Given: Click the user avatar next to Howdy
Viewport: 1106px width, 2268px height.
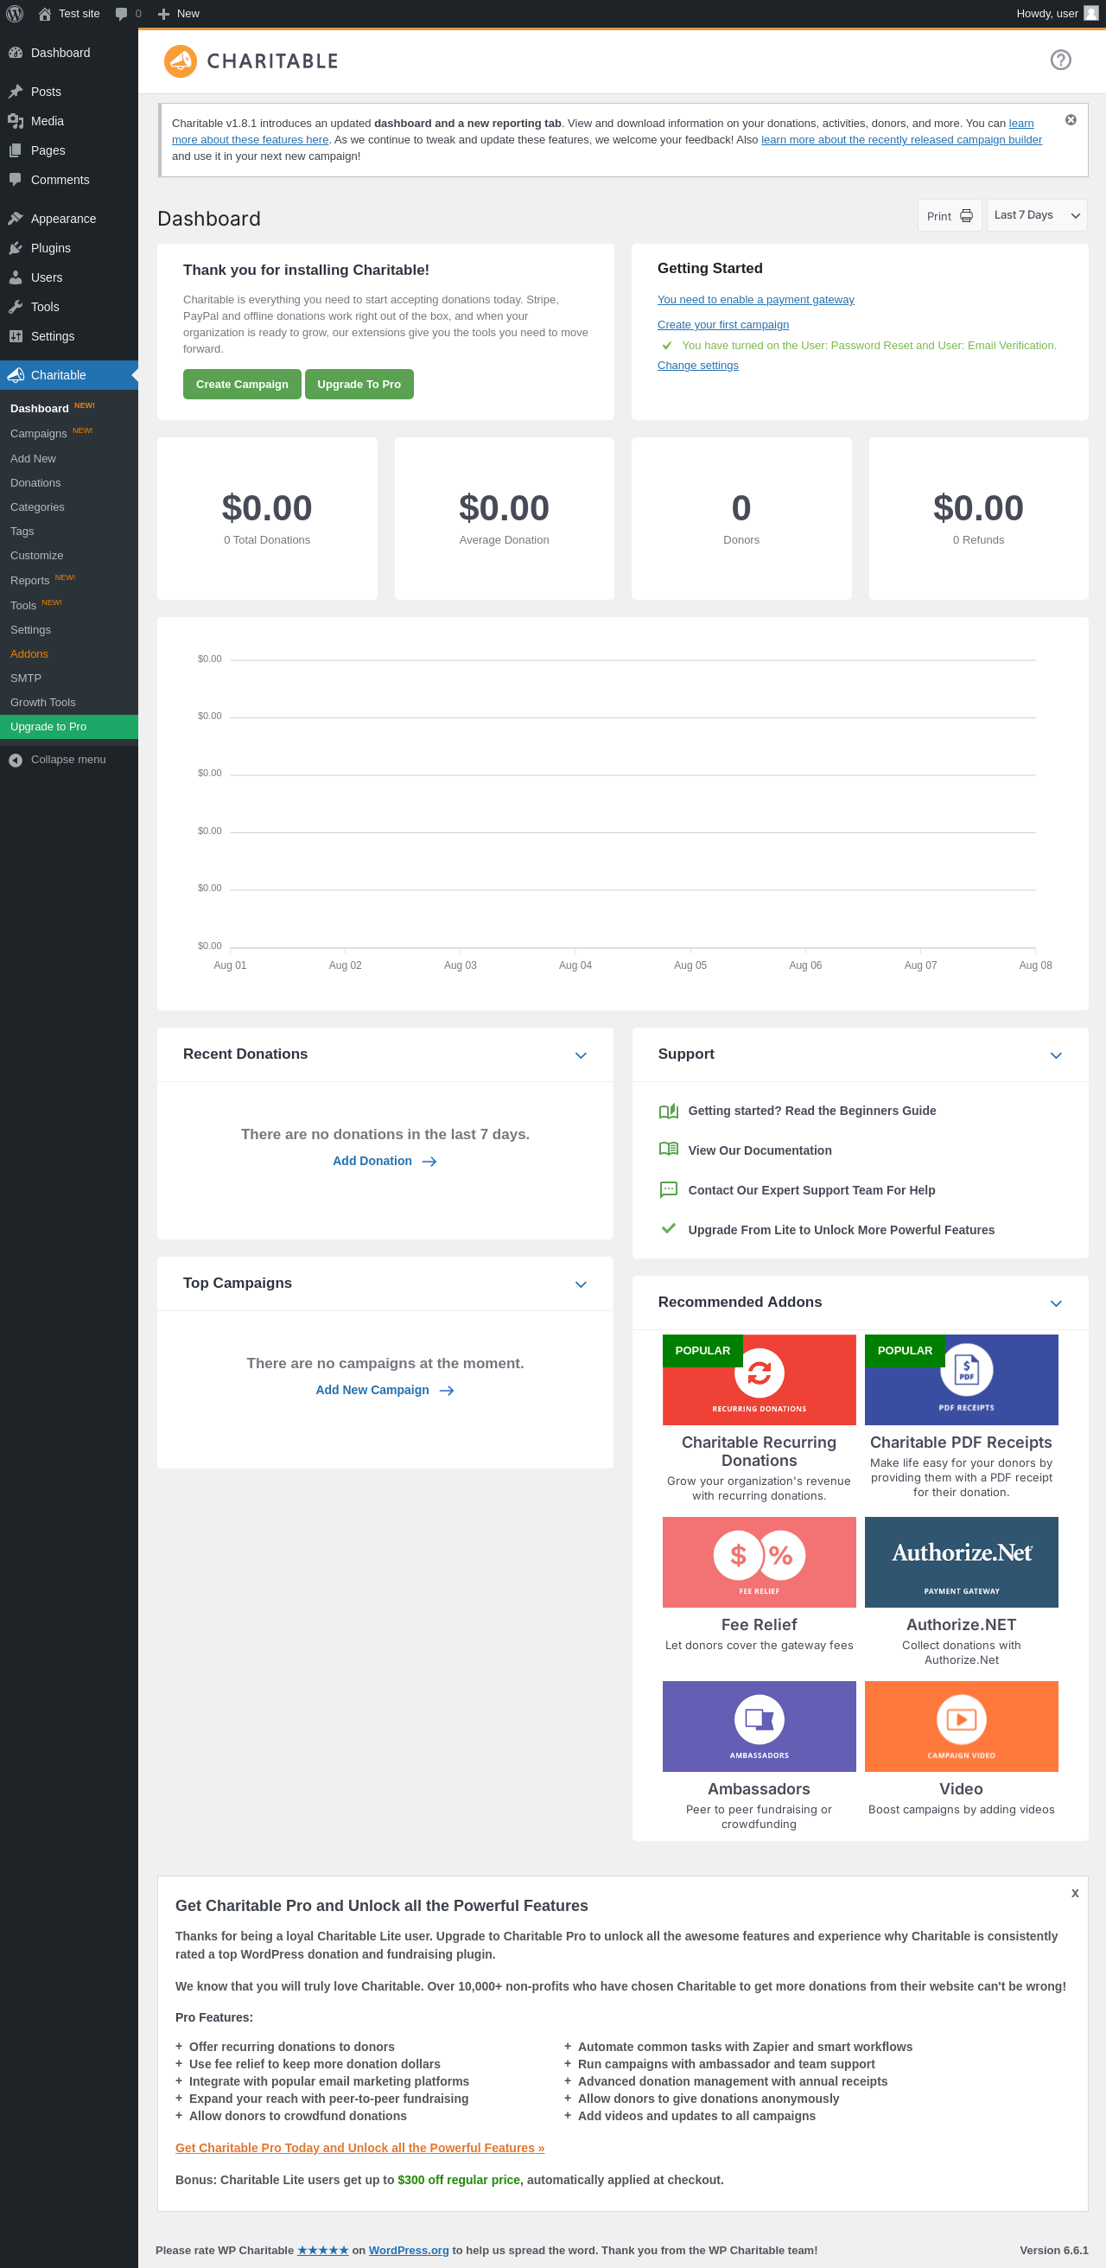Looking at the screenshot, I should [1091, 13].
